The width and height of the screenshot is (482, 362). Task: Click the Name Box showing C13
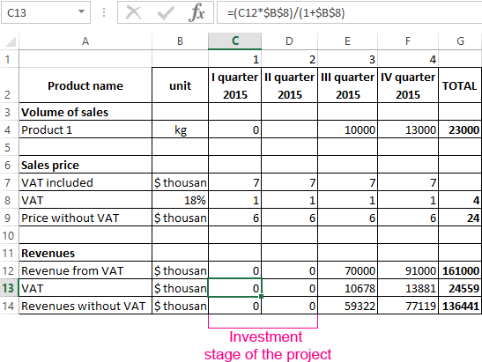click(46, 12)
